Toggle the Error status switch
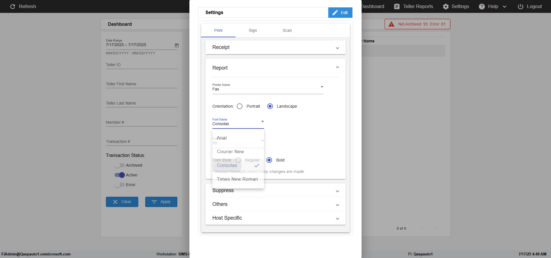The image size is (551, 258). [x=119, y=185]
